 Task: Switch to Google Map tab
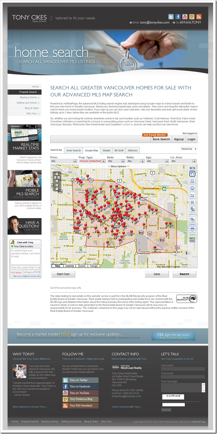[x=91, y=150]
